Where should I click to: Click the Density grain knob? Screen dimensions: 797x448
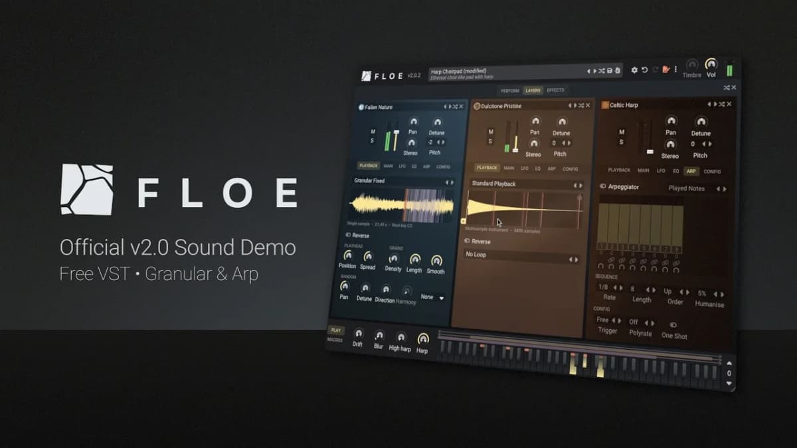click(x=393, y=259)
